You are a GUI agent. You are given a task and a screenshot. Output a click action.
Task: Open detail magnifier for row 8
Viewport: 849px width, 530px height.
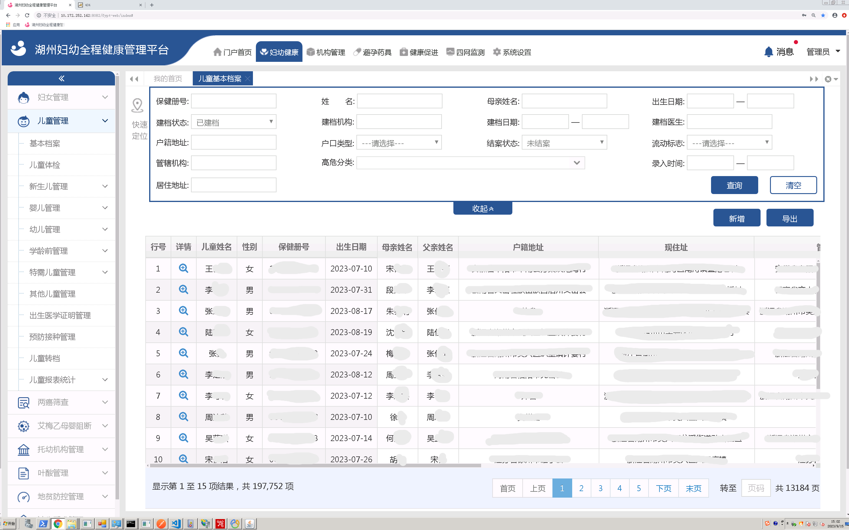click(x=183, y=417)
